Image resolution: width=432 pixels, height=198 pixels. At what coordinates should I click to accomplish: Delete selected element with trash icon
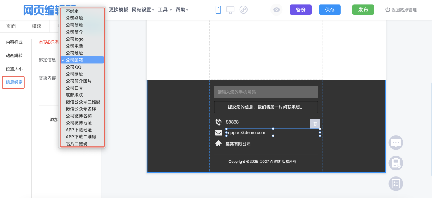tap(315, 124)
